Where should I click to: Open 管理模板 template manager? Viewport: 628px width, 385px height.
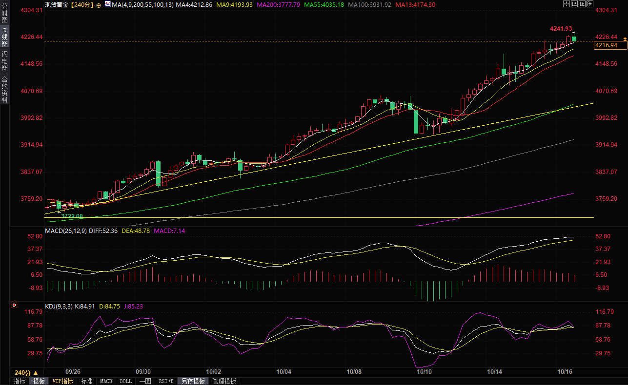224,381
